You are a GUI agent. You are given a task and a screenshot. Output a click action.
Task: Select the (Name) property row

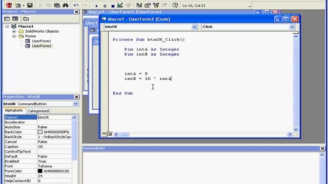(x=38, y=117)
